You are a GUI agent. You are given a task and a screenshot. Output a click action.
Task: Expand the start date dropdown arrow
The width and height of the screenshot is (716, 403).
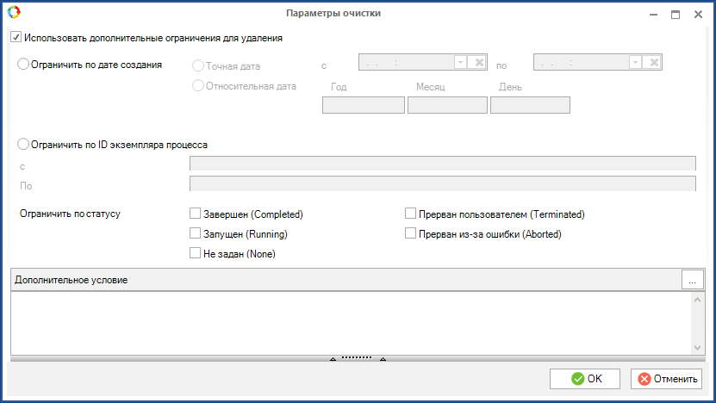pyautogui.click(x=460, y=62)
